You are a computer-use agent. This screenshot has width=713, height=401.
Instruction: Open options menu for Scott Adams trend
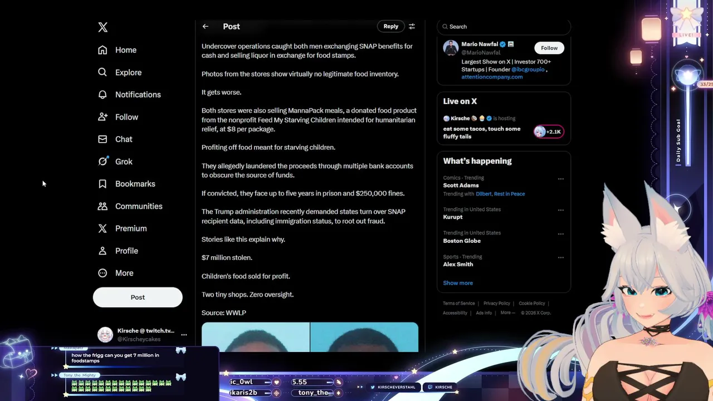561,179
